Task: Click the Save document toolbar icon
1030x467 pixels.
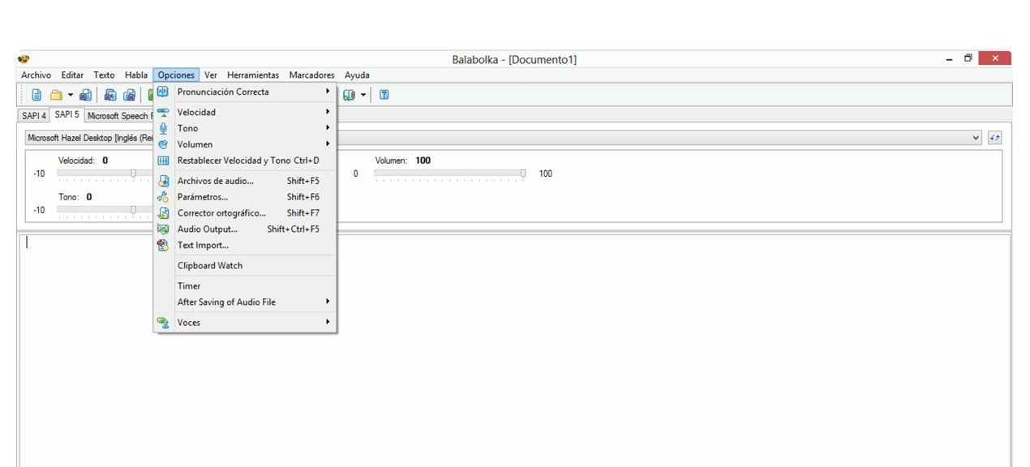Action: [85, 95]
